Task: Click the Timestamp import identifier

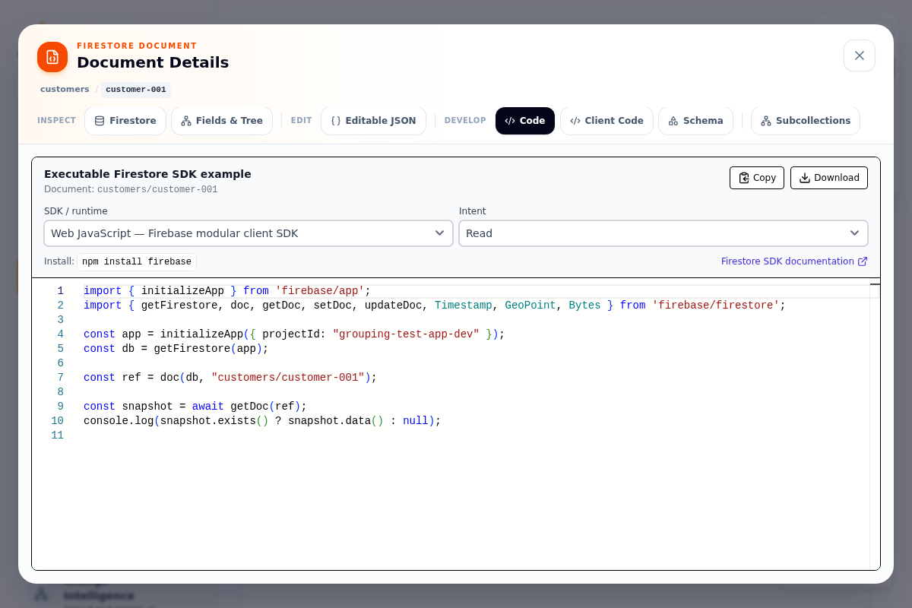Action: pyautogui.click(x=464, y=306)
